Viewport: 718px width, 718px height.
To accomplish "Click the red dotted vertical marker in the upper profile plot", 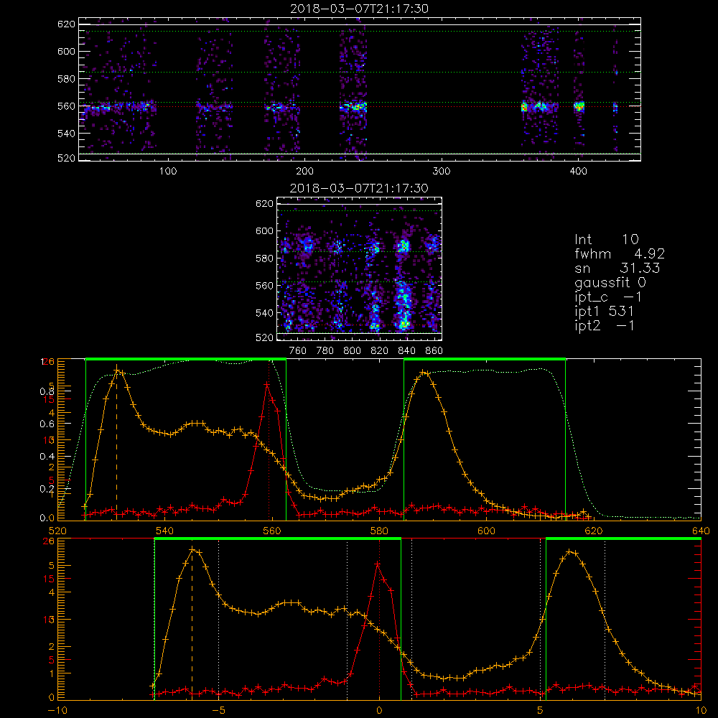I will point(269,439).
